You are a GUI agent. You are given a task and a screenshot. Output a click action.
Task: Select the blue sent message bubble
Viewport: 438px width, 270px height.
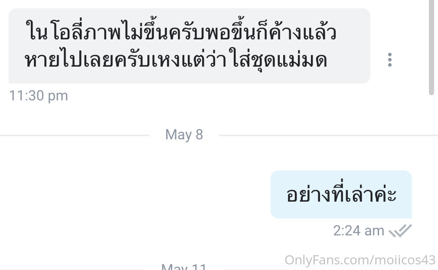341,194
